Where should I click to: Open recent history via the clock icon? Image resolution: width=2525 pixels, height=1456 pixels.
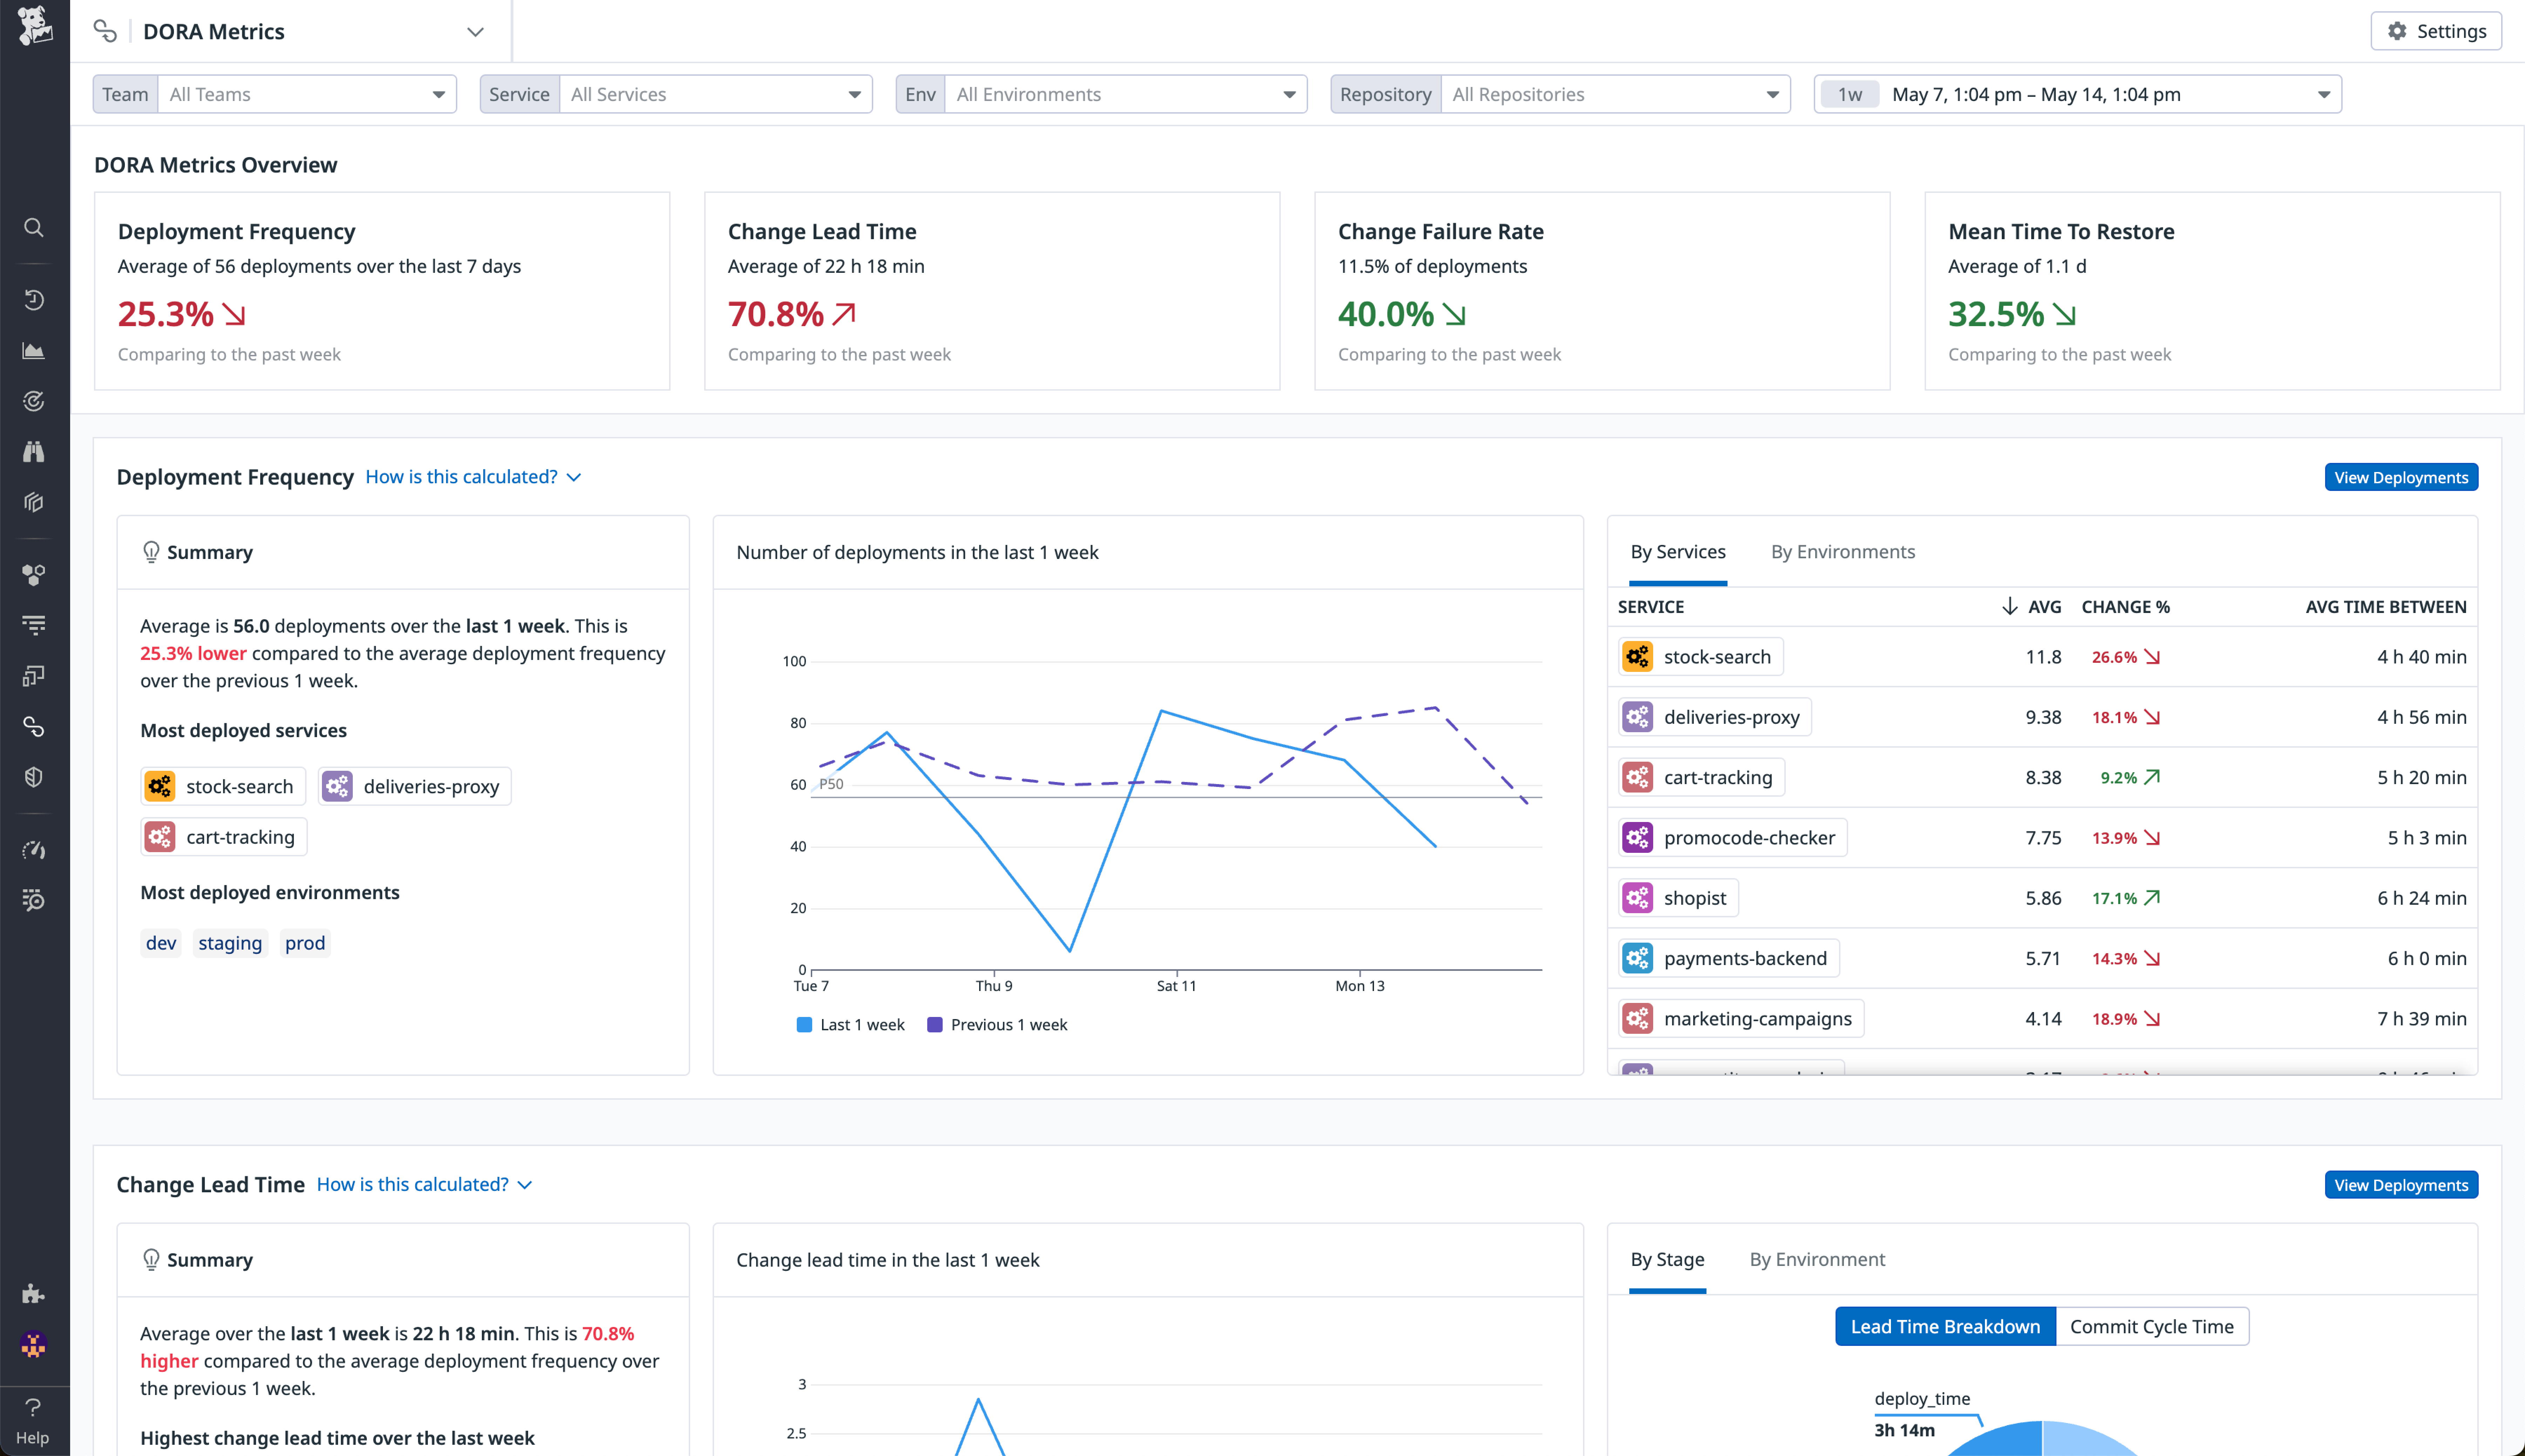coord(34,300)
